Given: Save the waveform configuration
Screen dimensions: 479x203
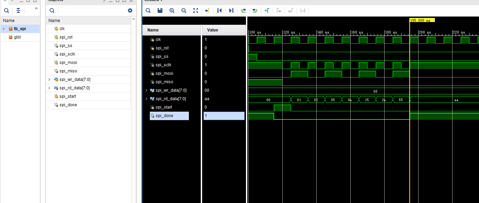Looking at the screenshot, I should 160,10.
